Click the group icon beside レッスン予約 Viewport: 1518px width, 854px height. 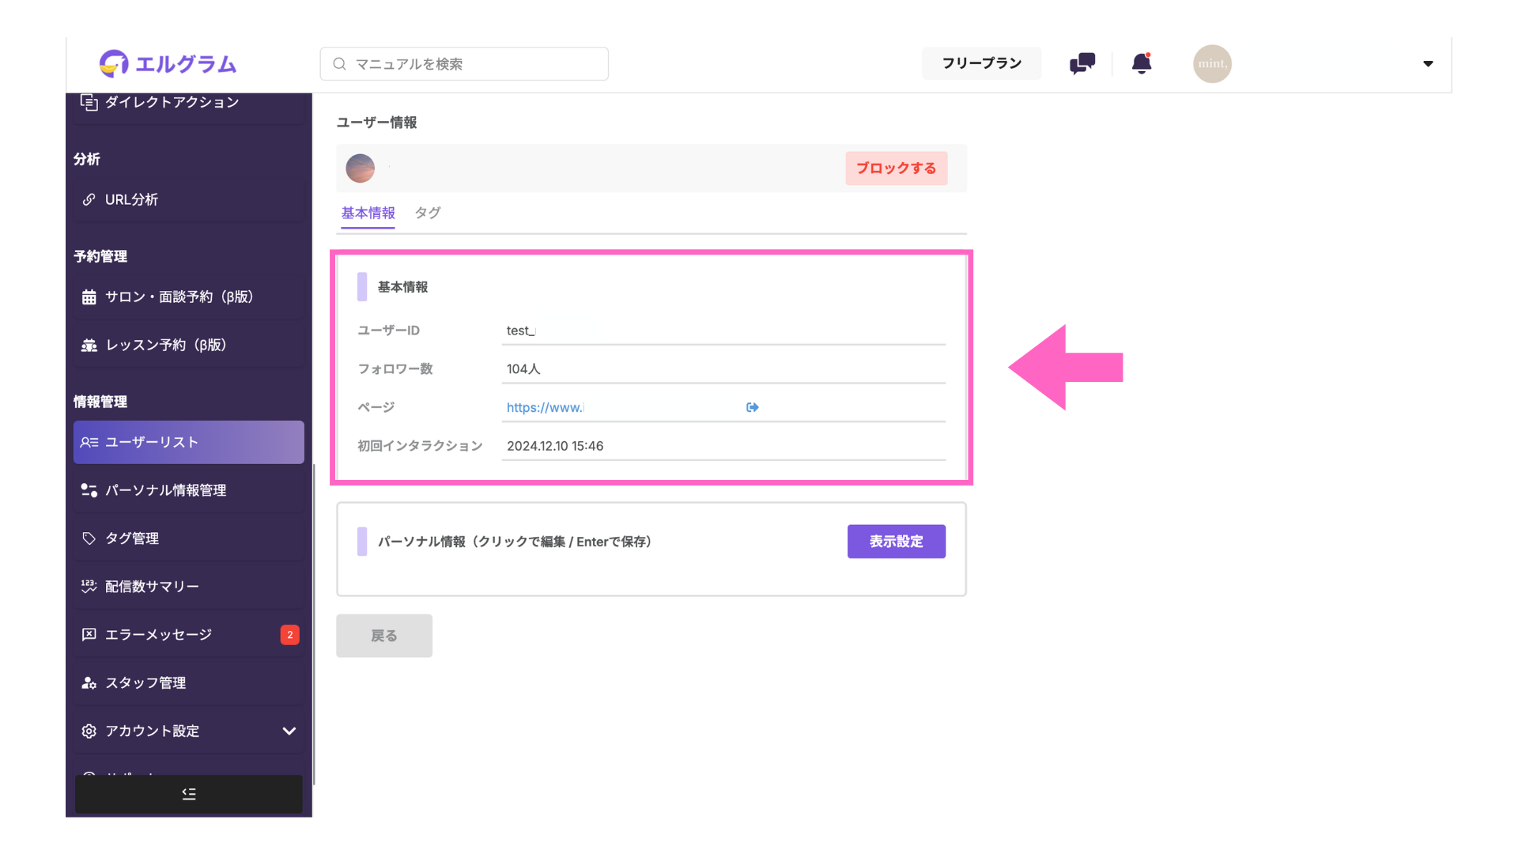click(x=89, y=345)
